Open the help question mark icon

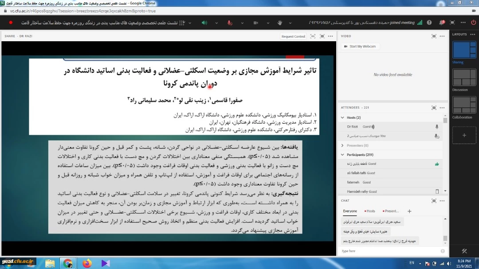429,23
